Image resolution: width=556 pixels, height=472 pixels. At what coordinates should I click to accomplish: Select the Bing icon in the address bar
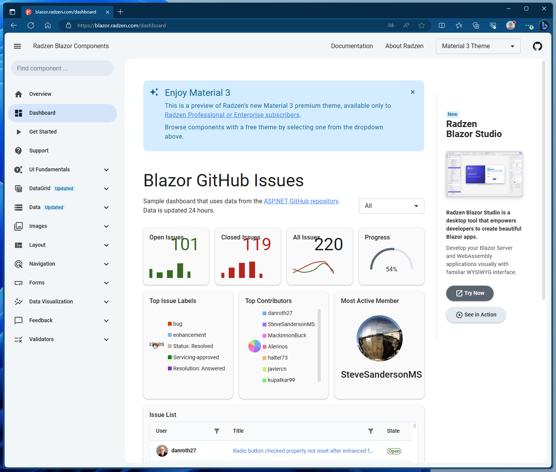(x=544, y=25)
